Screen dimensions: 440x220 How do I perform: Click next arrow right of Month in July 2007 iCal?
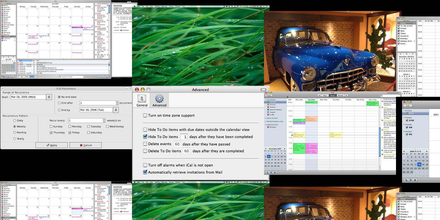pyautogui.click(x=36, y=77)
